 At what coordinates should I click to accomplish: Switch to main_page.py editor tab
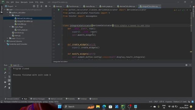coord(107,6)
